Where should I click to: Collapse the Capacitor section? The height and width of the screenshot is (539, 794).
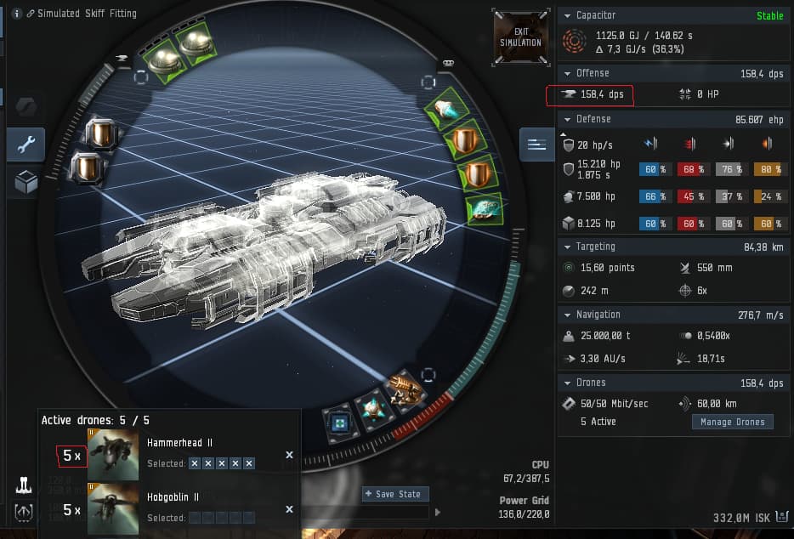567,15
